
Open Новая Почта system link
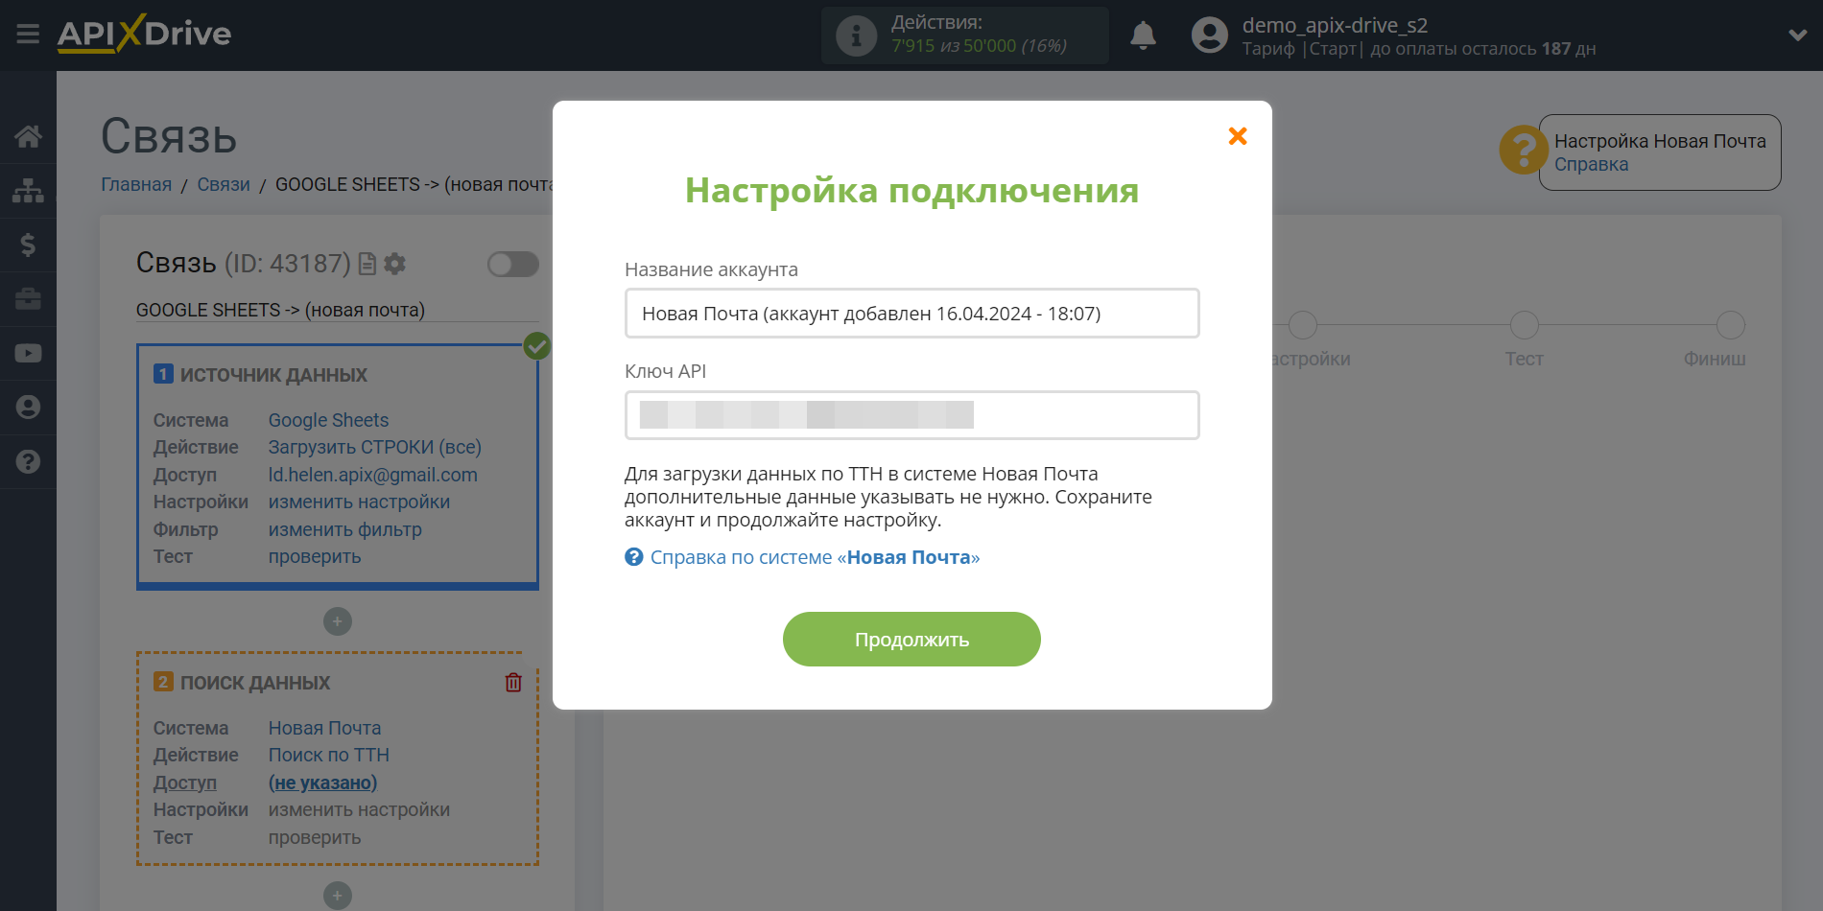pos(324,728)
